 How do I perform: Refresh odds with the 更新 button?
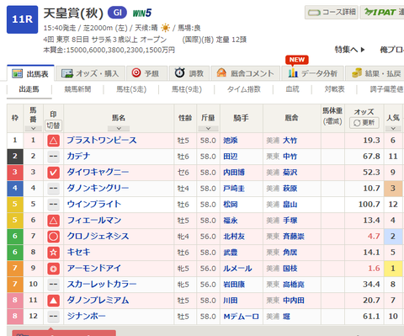tap(364, 123)
